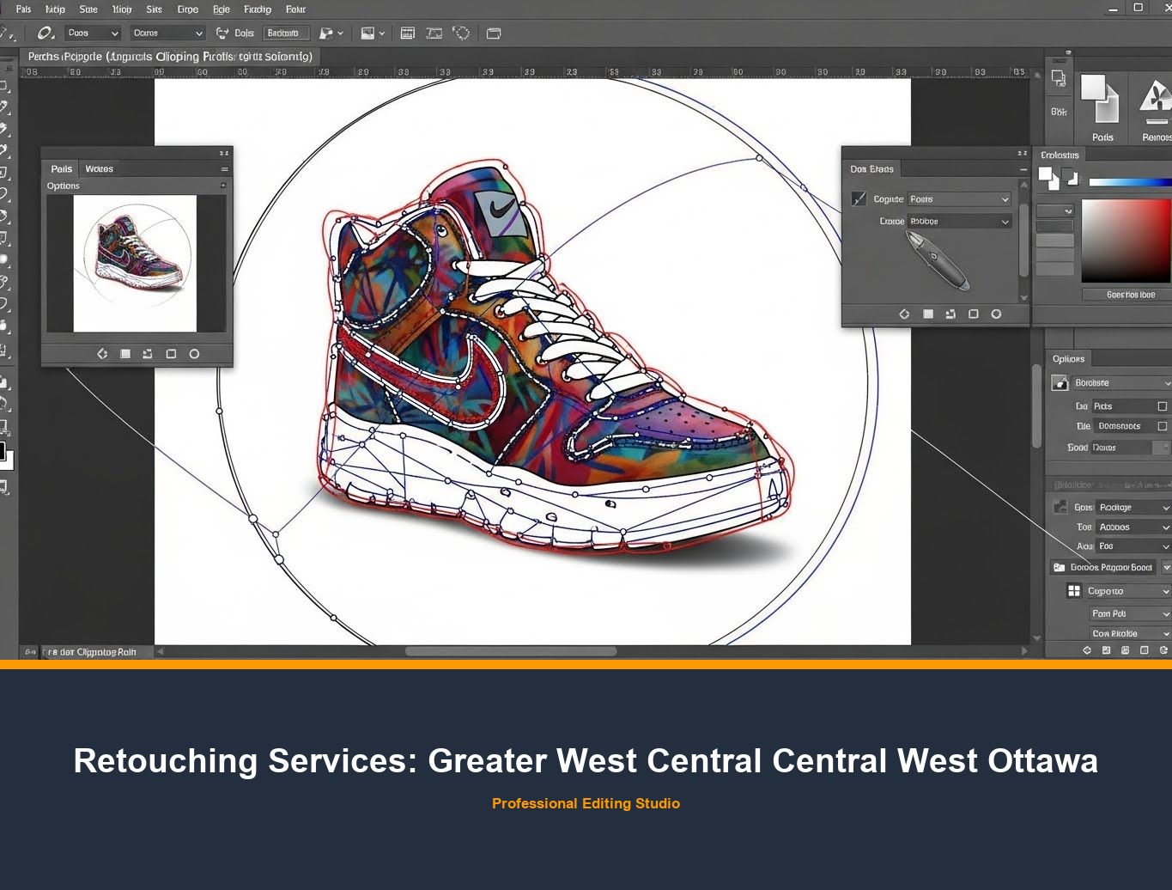The width and height of the screenshot is (1172, 890).
Task: Open the brush preset dropdown in the floating brush panel
Action: 960,198
